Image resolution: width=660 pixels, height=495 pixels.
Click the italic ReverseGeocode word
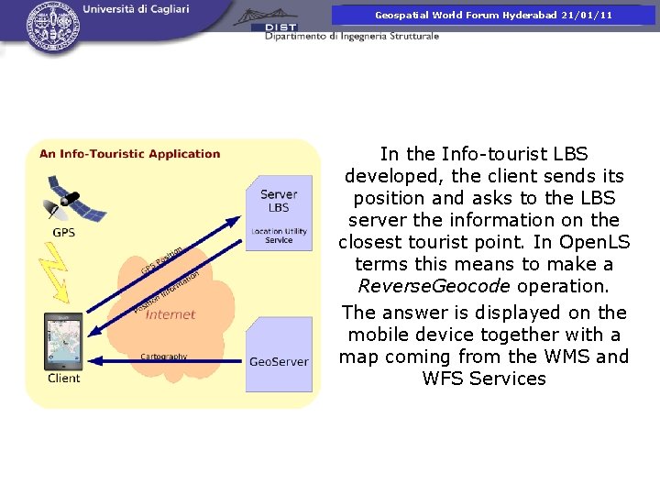(x=434, y=286)
